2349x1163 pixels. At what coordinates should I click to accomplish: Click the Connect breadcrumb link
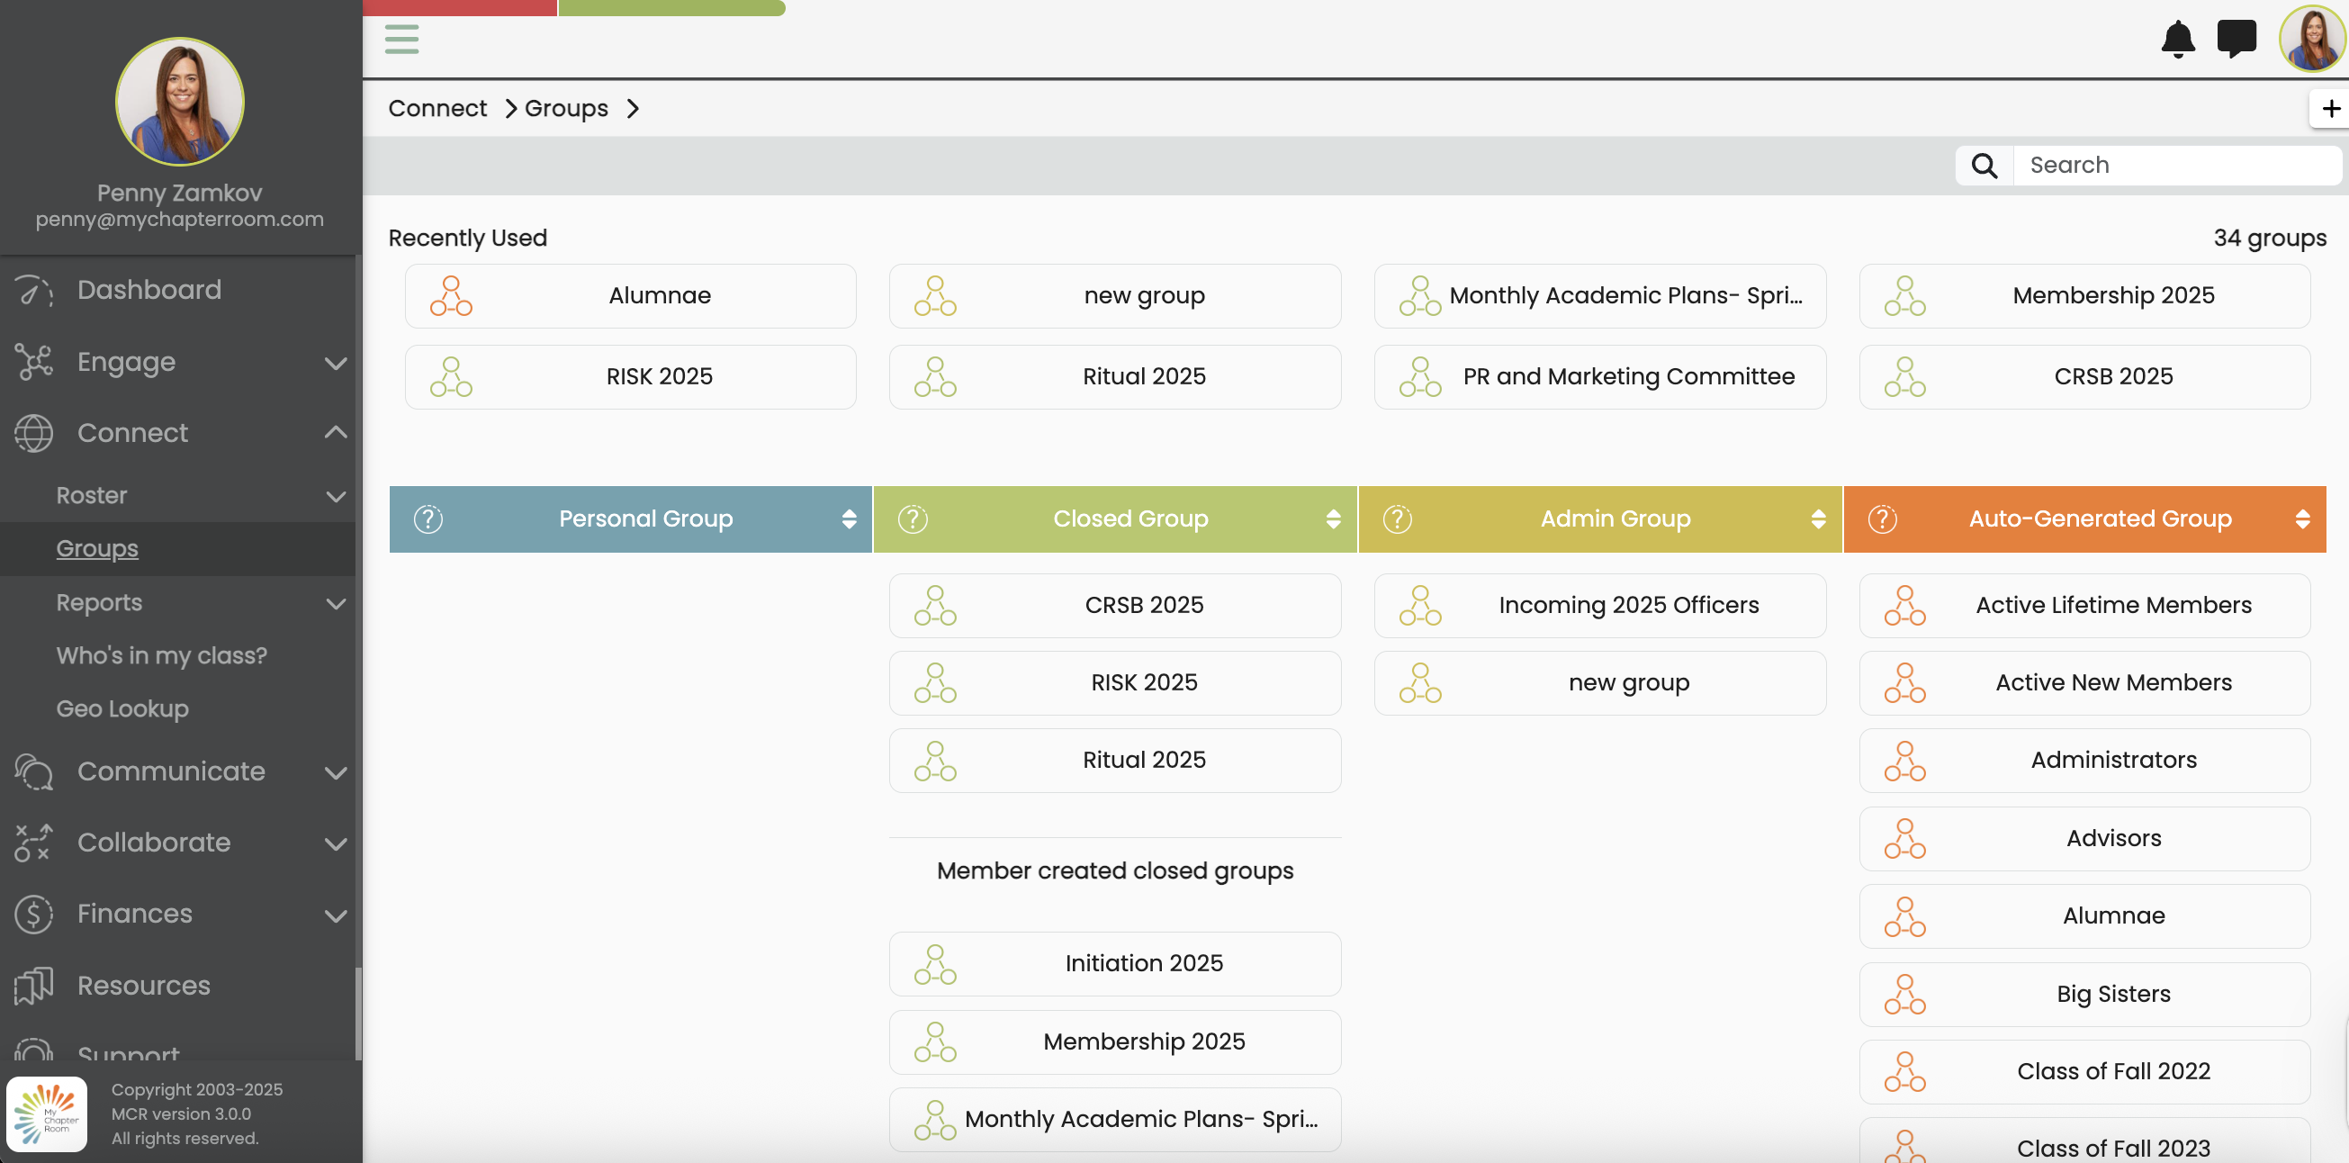click(436, 109)
